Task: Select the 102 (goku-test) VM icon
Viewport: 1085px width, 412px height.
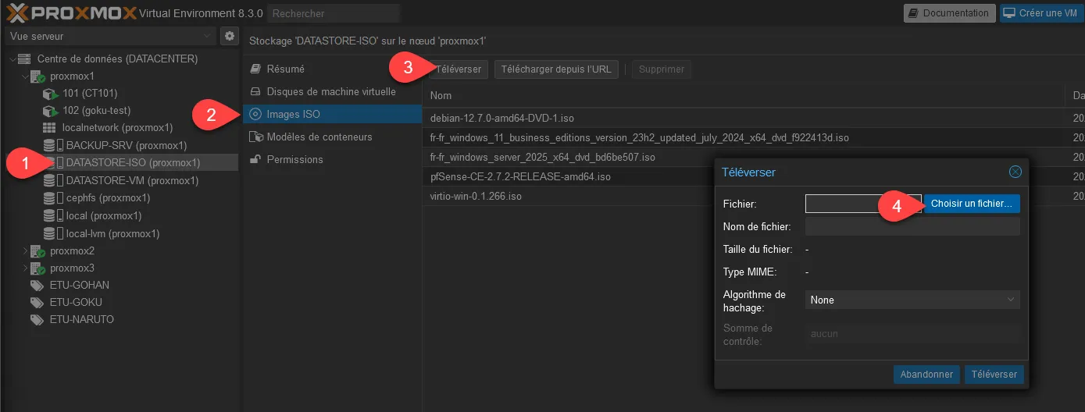Action: pos(50,111)
